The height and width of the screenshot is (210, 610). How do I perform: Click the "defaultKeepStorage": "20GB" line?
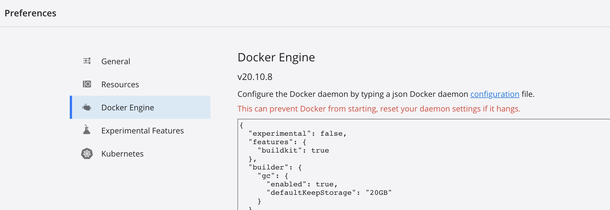point(329,193)
